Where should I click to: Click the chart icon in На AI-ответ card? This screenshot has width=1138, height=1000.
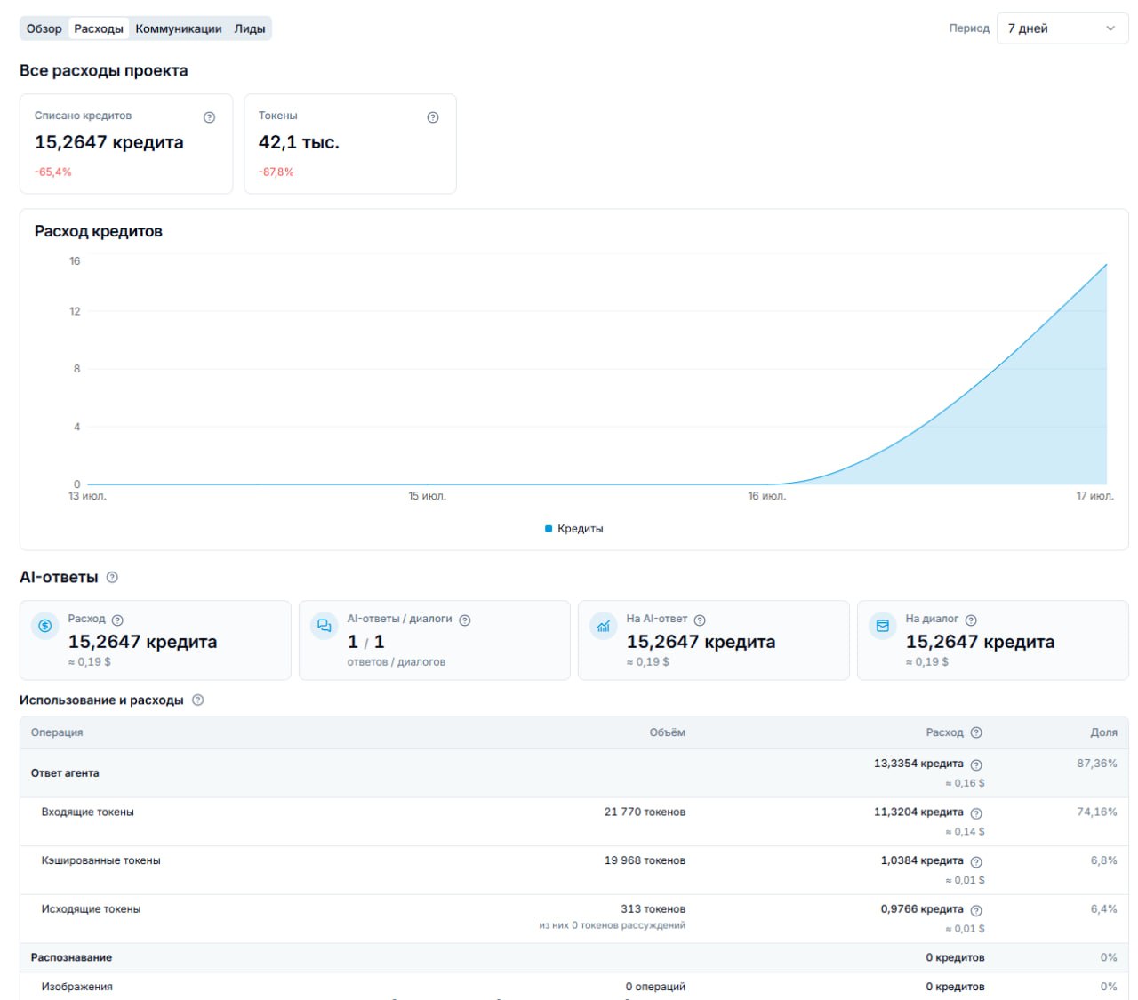click(x=604, y=626)
